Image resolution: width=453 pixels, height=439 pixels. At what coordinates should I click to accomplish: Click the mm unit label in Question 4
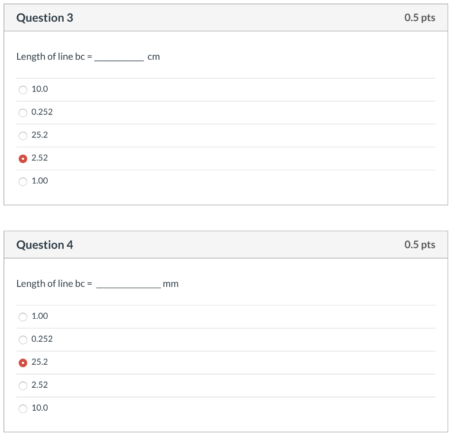(171, 284)
